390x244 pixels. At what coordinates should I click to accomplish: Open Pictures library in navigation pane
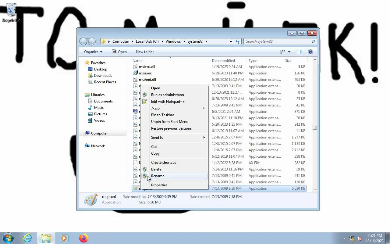(100, 114)
